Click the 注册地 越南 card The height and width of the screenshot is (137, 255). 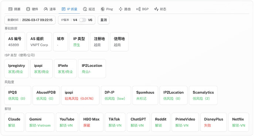tap(99, 42)
